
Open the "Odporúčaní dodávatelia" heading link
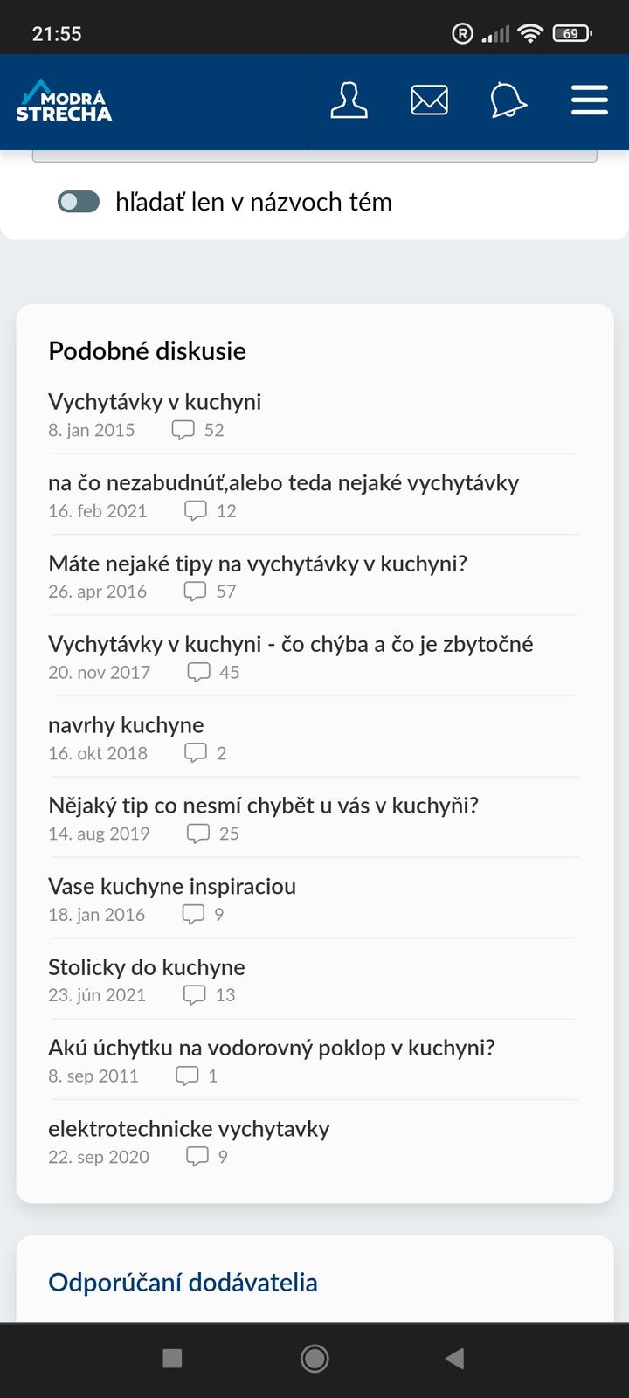(183, 1283)
